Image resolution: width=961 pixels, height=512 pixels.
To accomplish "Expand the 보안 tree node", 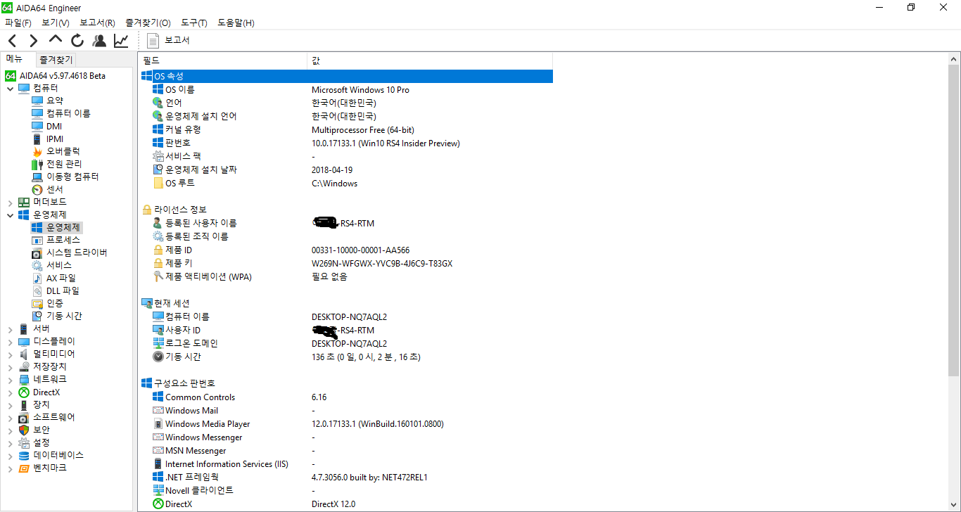I will (10, 430).
